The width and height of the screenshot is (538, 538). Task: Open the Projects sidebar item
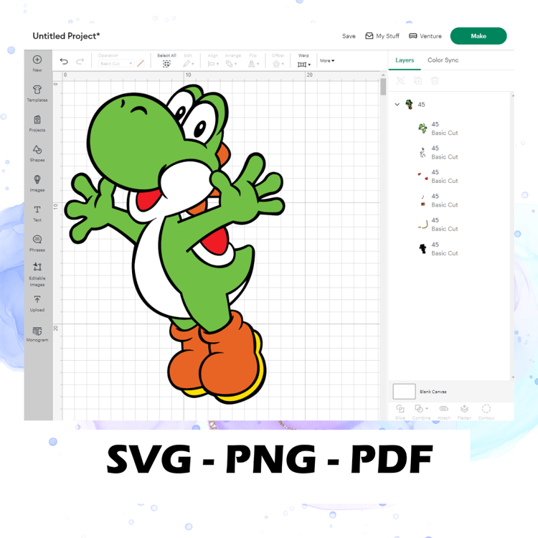(x=37, y=123)
